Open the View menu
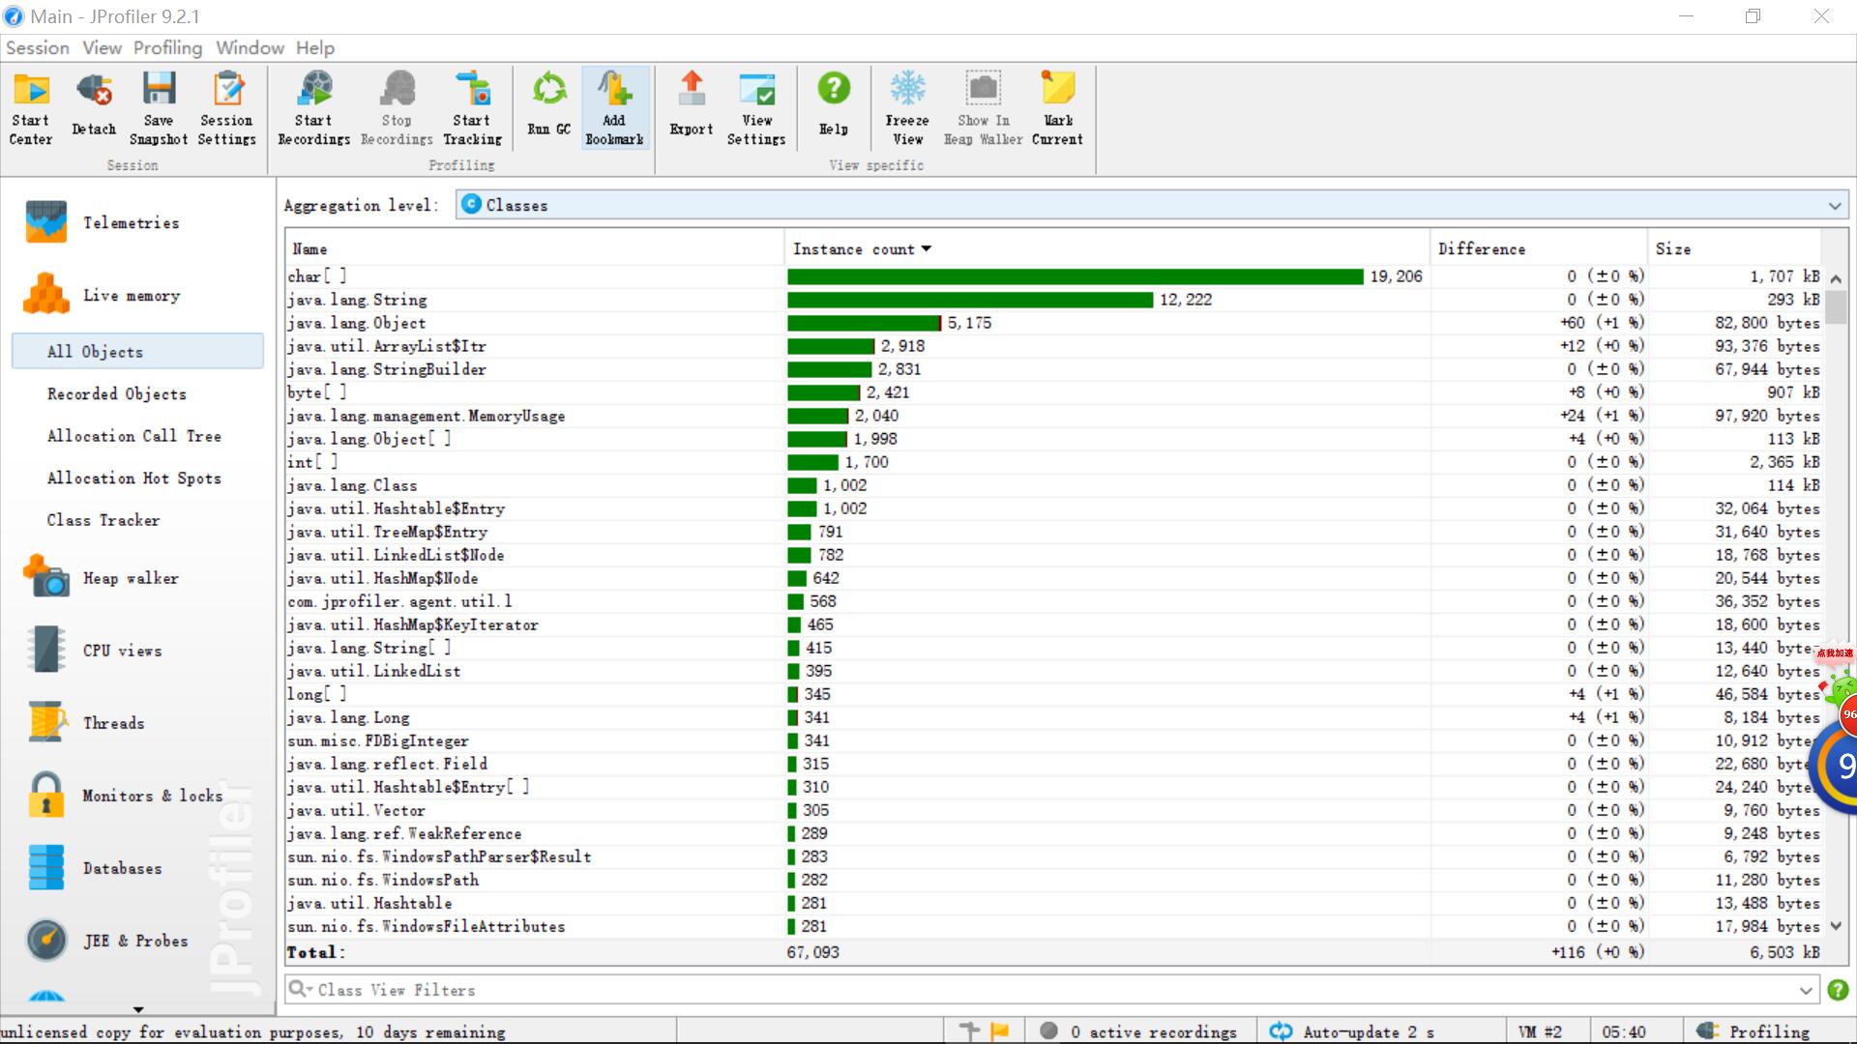1857x1044 pixels. [x=102, y=47]
